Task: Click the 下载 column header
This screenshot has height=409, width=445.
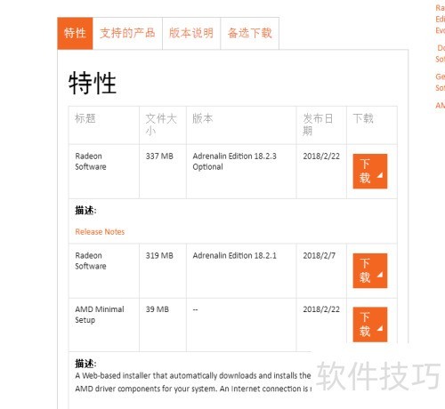Action: click(363, 118)
